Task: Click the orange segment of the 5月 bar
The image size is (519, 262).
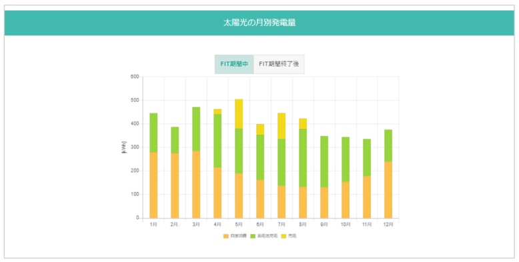Action: coord(239,195)
